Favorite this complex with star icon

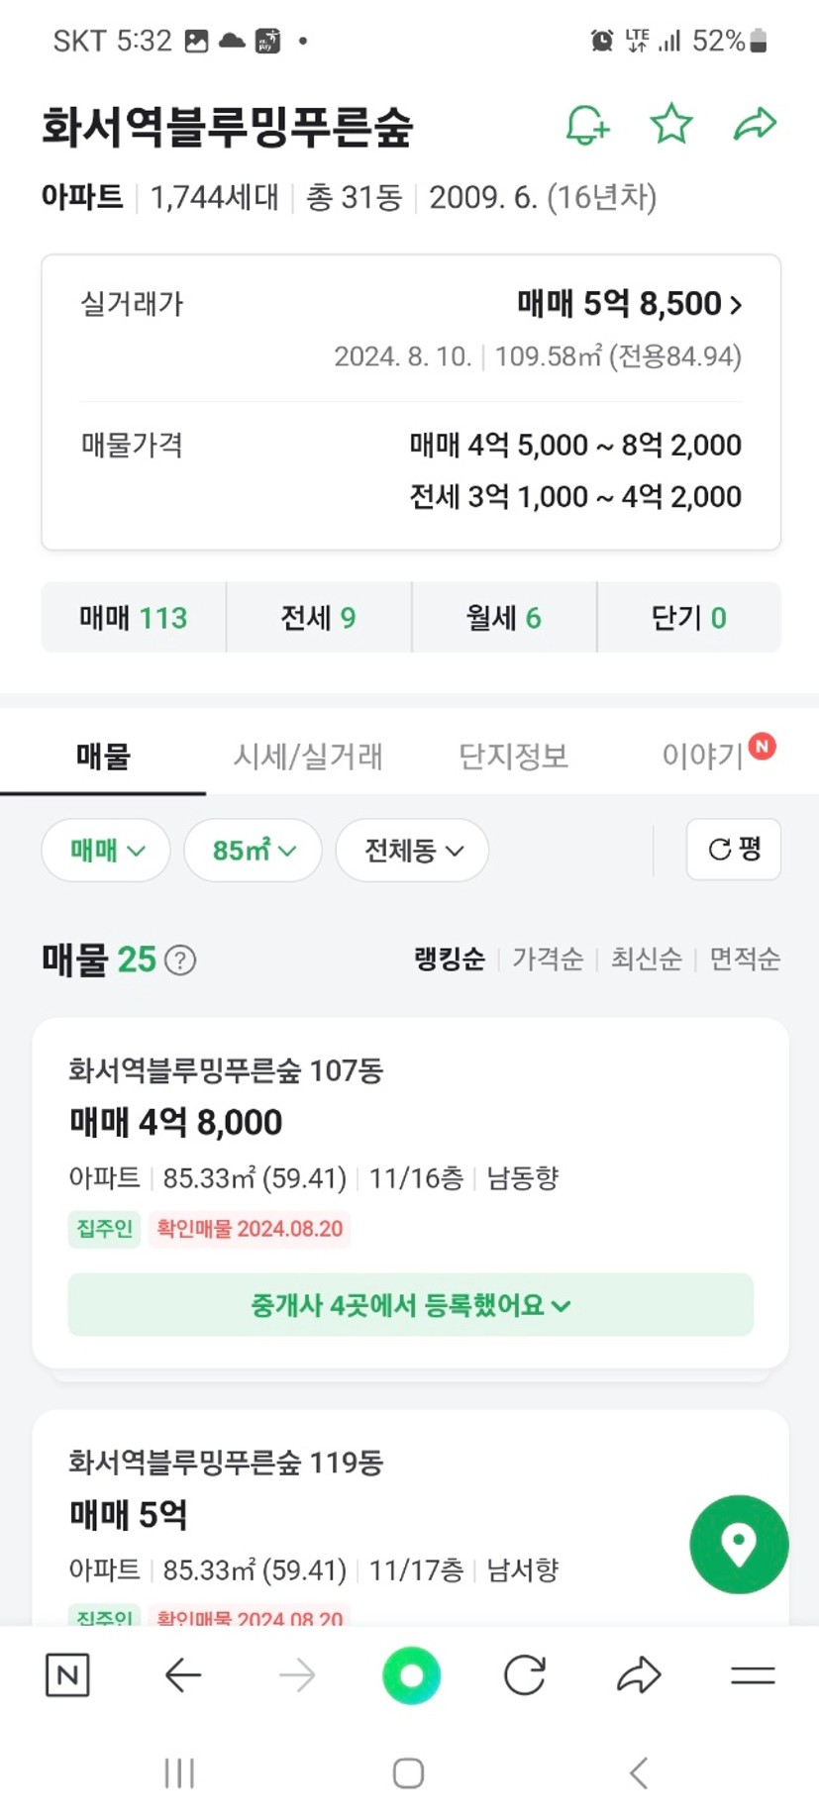pos(670,125)
